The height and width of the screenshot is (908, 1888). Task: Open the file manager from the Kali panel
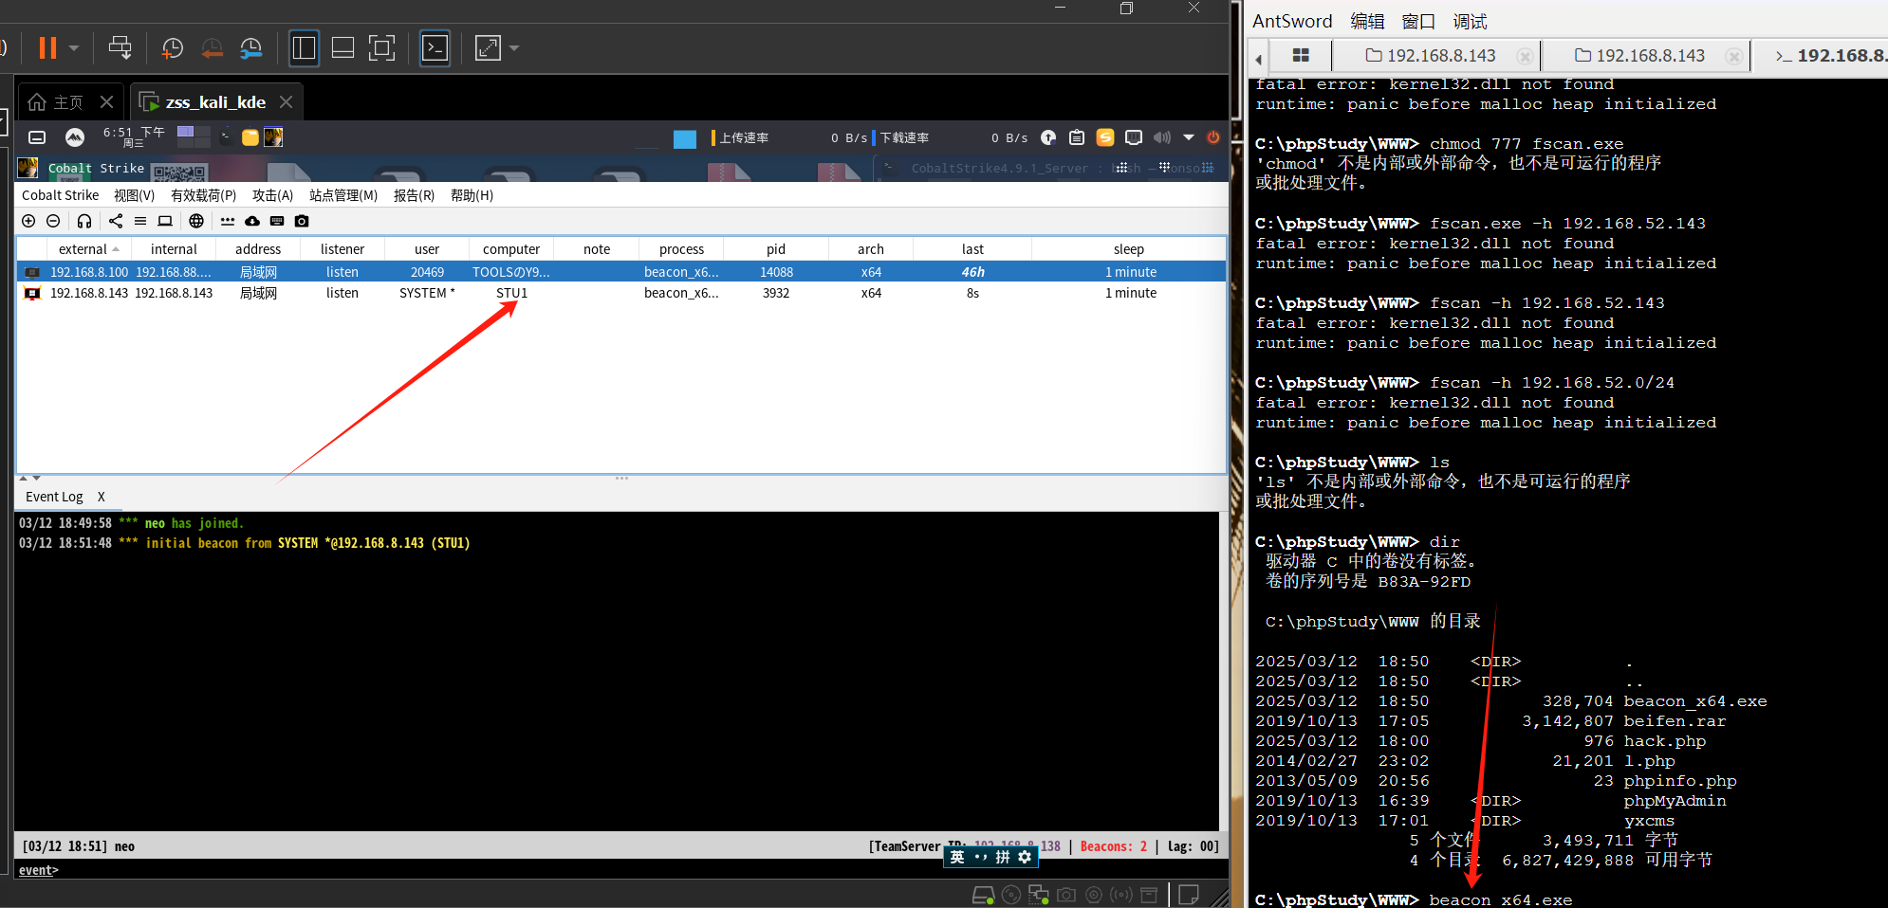pos(250,137)
